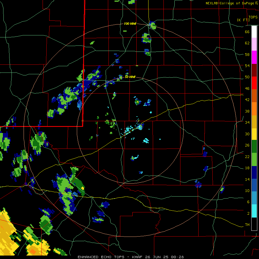
Task: Click the ENHANCED ECHO TOPS product title
Action: point(101,257)
